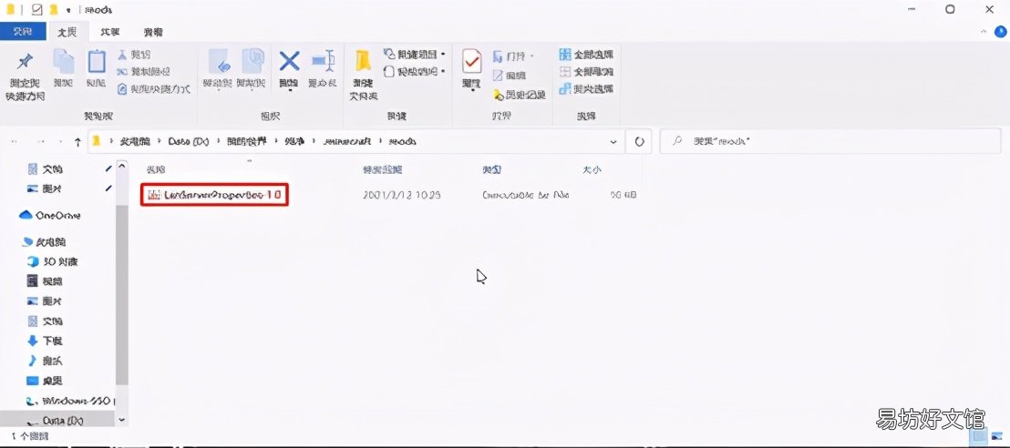
Task: Click the minecraft breadcrumb in the address bar
Action: tap(349, 142)
